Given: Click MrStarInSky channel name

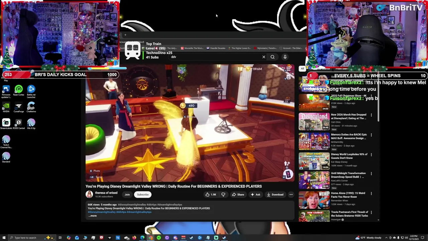Looking at the screenshot, I should pos(337,142).
